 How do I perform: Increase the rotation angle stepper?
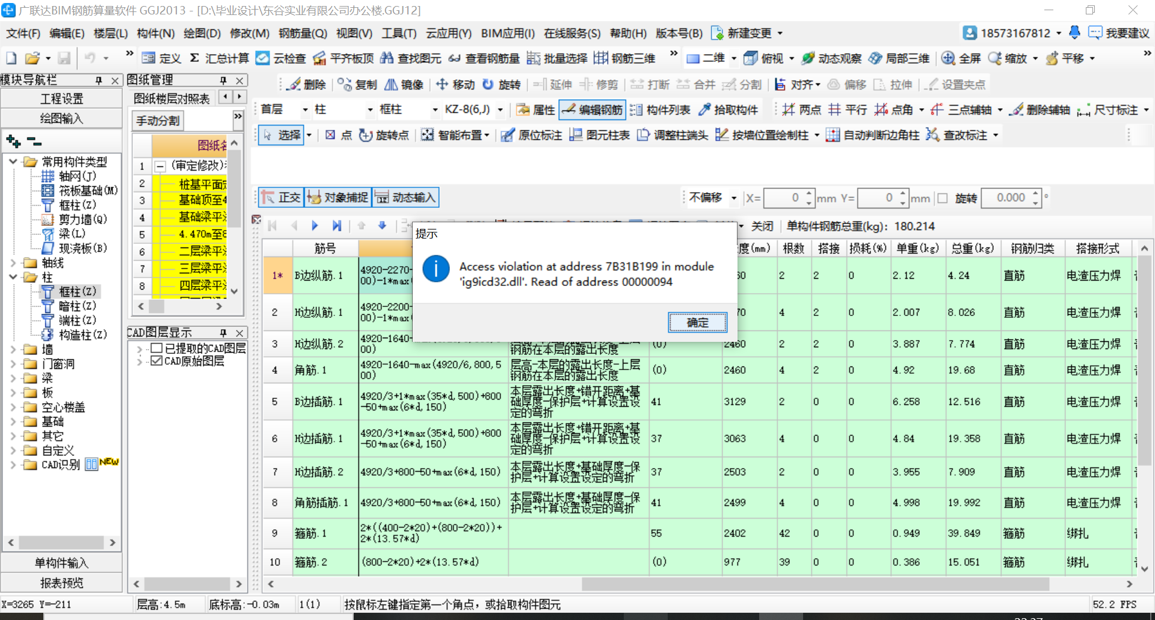[1035, 193]
